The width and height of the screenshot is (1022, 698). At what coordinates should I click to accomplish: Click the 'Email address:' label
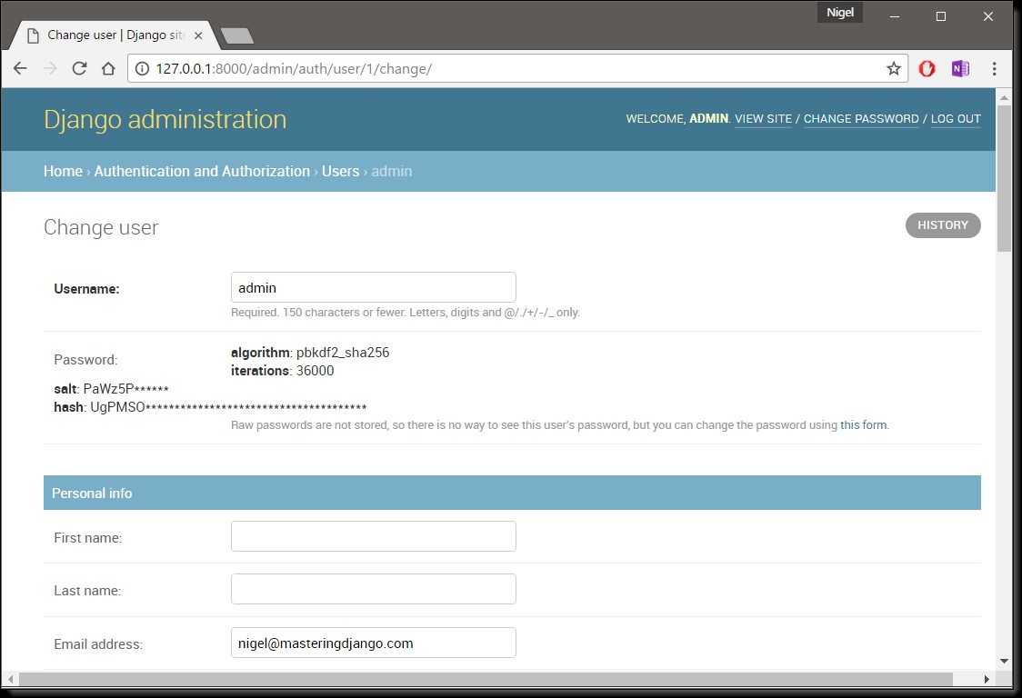click(x=98, y=644)
